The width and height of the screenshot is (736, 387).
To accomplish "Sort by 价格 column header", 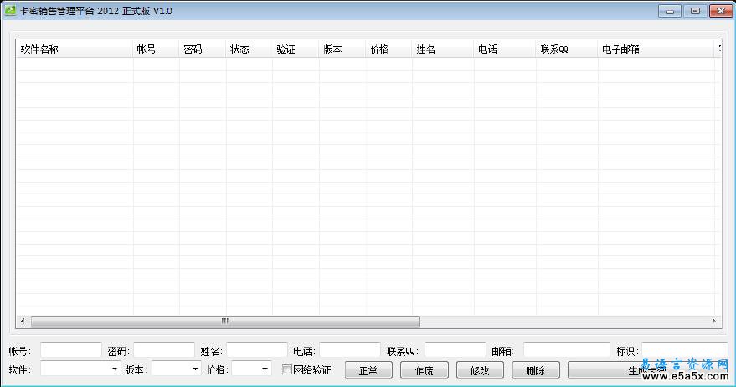I will [389, 49].
